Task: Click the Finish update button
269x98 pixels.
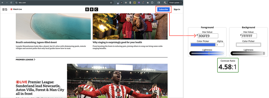Action: click(175, 3)
